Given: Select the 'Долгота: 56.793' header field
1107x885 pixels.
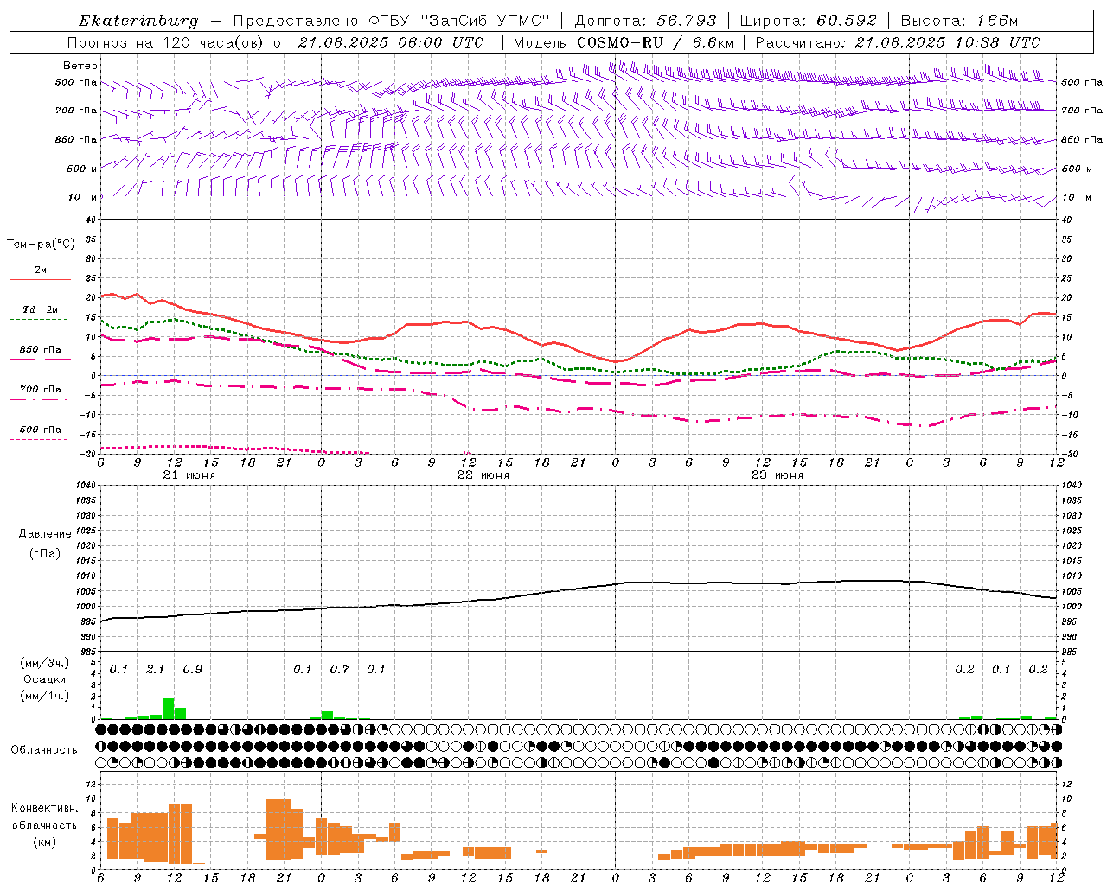Looking at the screenshot, I should pos(646,21).
